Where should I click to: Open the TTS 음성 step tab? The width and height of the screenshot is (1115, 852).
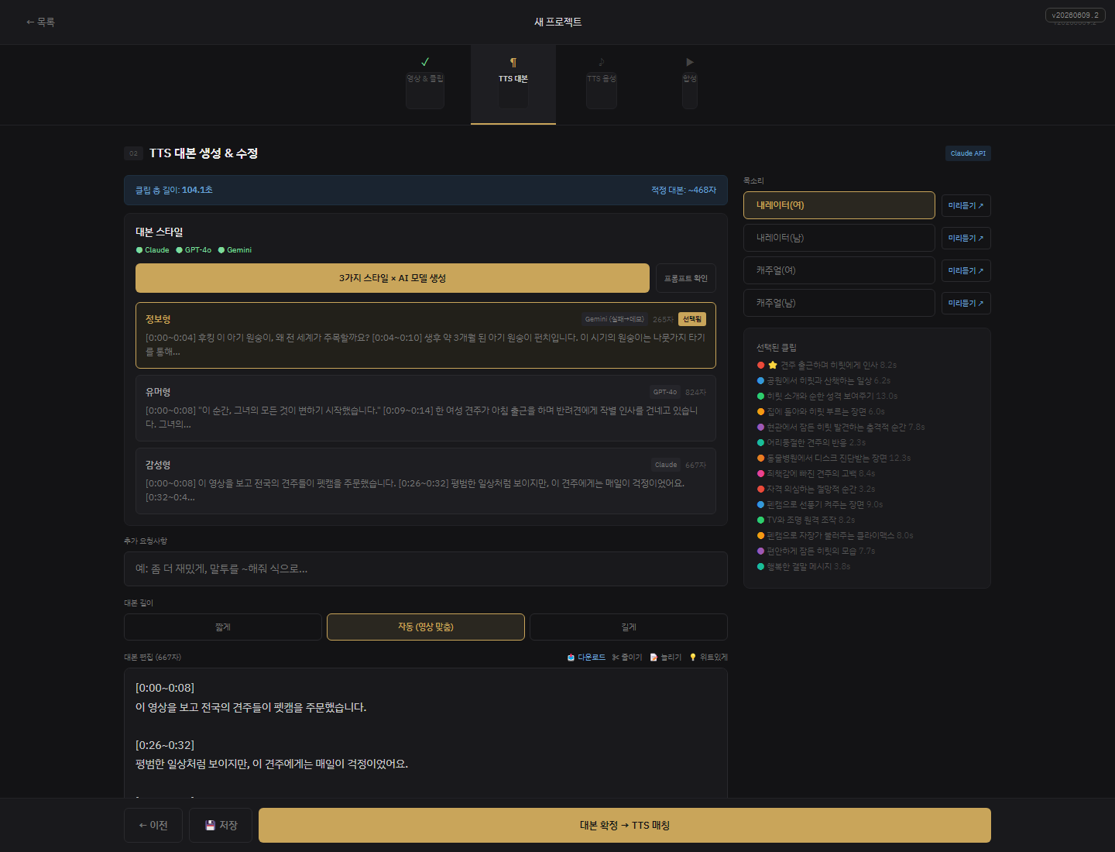(x=602, y=84)
